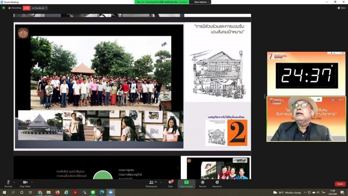Open Task View on the taskbar
The height and width of the screenshot is (196, 348).
(x=30, y=193)
